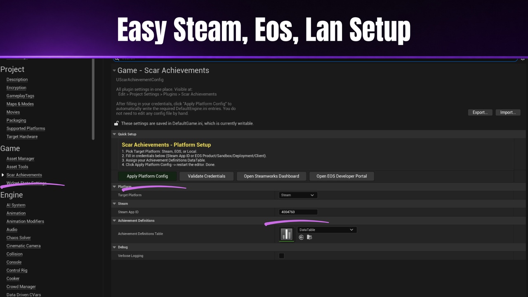Open the Movies settings page

pyautogui.click(x=13, y=112)
